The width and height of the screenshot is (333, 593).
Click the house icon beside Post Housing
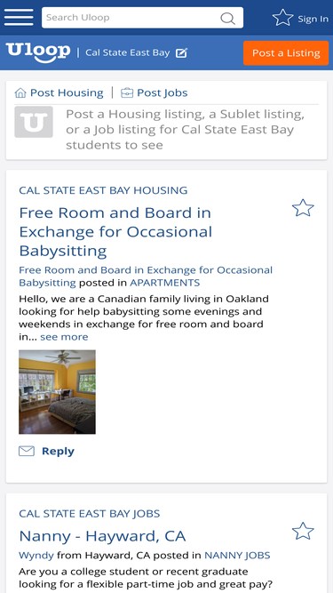(x=20, y=92)
